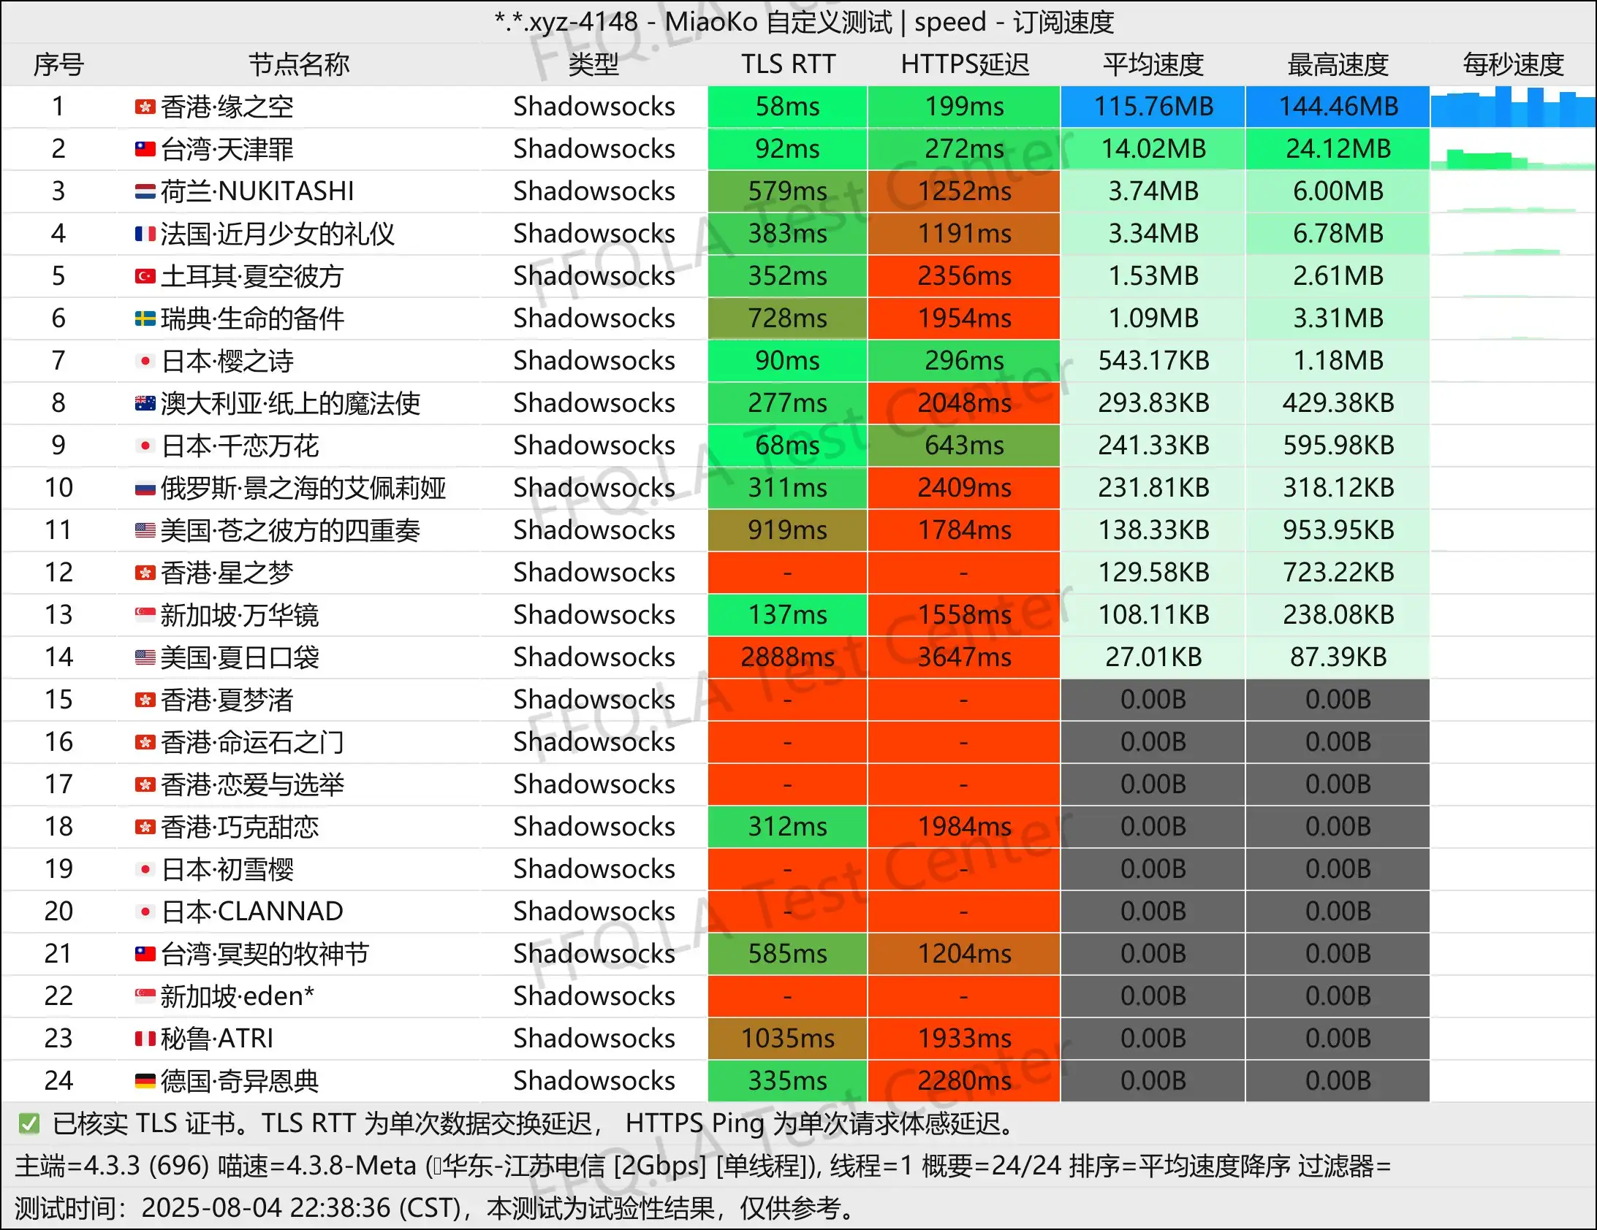The width and height of the screenshot is (1597, 1230).
Task: Click the 排序=平均速度降序 footer text
Action: pyautogui.click(x=1180, y=1166)
